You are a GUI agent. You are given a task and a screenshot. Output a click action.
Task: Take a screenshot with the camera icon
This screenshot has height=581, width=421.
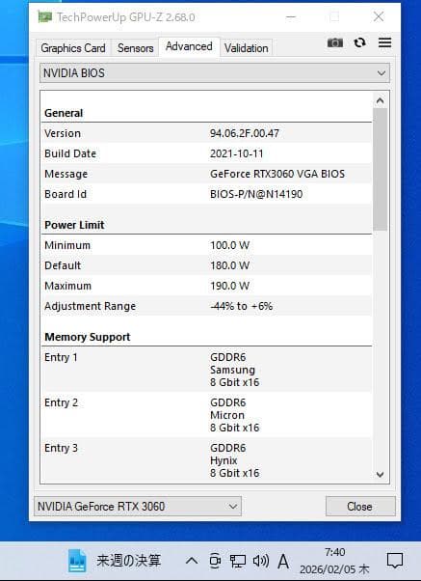point(335,43)
